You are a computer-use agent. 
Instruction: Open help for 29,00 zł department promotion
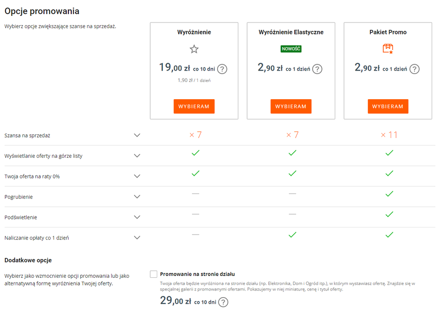coord(224,302)
